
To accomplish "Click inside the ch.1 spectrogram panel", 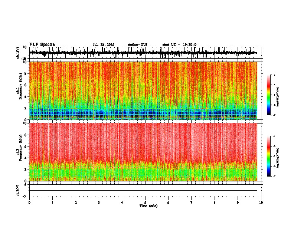I will [x=143, y=91].
